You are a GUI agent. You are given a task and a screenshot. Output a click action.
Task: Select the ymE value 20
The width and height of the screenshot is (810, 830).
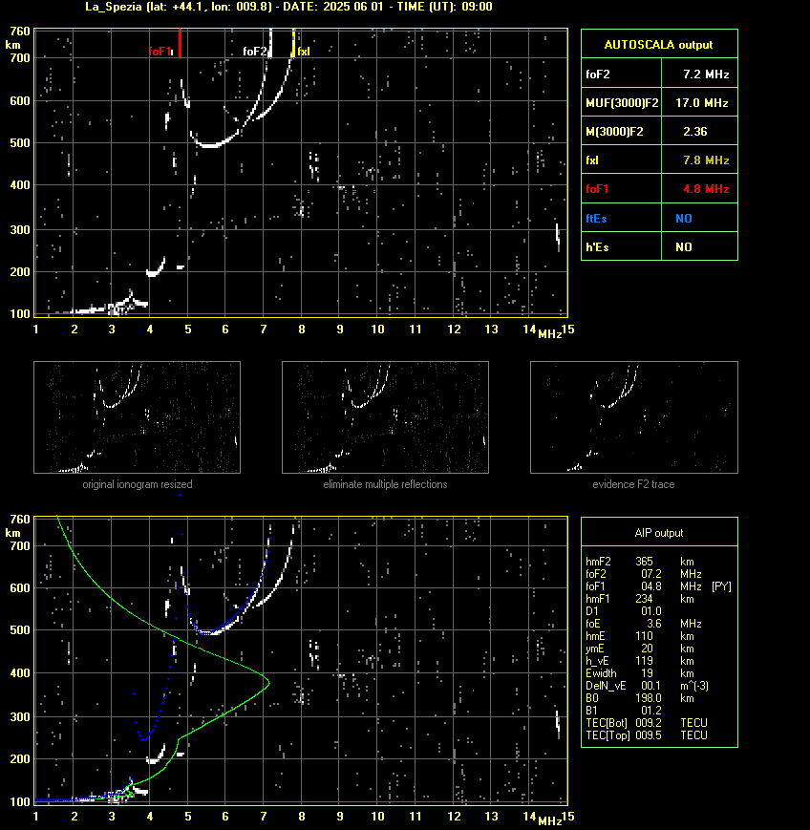coord(647,649)
